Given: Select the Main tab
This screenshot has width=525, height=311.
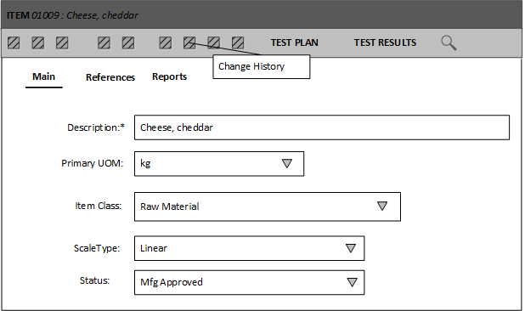Looking at the screenshot, I should (x=44, y=76).
